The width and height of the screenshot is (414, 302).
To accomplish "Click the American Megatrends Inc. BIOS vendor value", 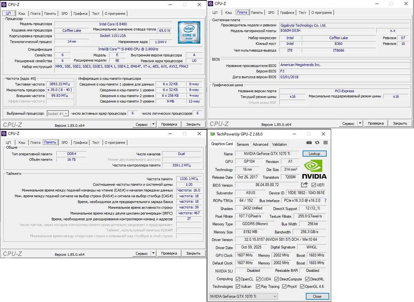I will tap(345, 65).
